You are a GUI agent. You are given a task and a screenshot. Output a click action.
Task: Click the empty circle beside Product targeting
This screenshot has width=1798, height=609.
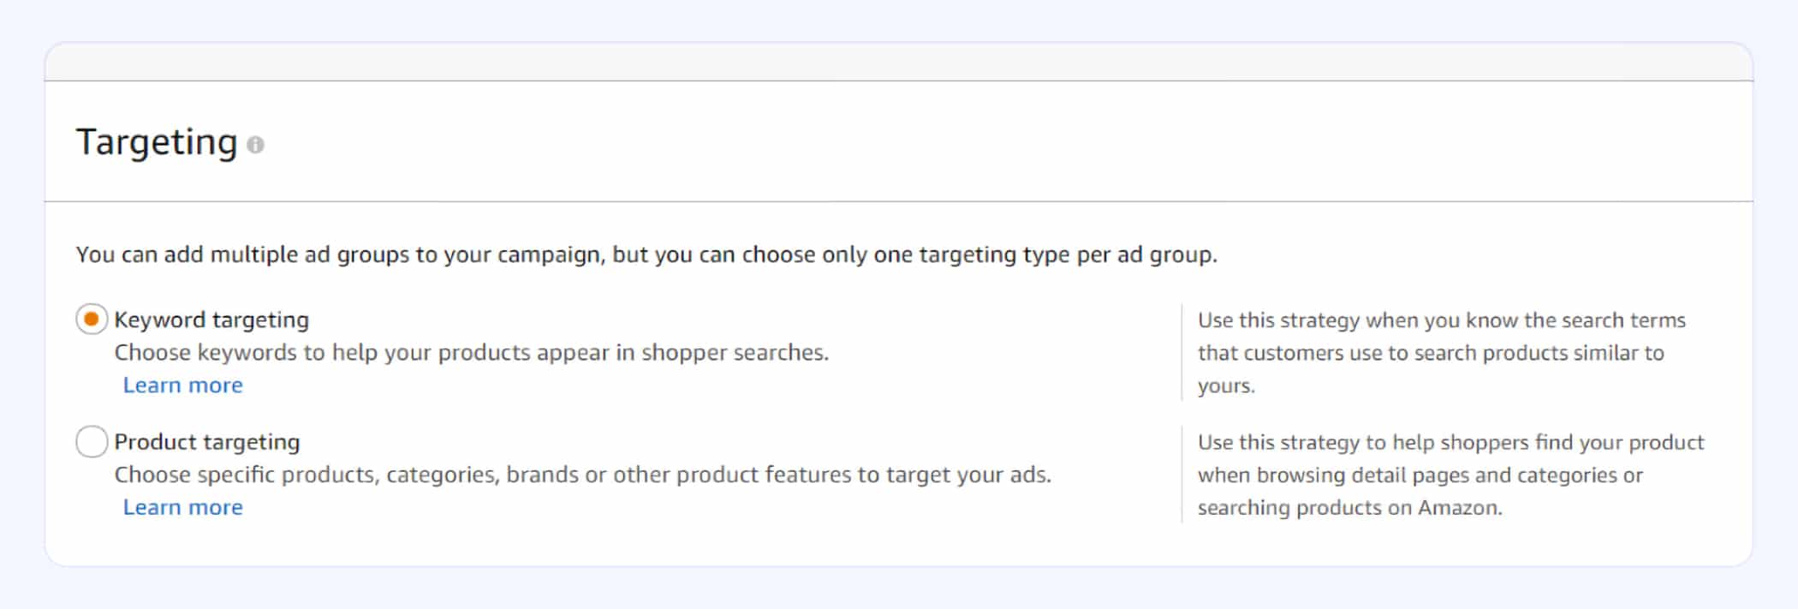click(x=92, y=442)
